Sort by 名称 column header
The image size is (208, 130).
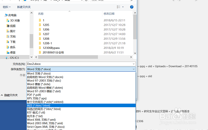tap(41, 14)
